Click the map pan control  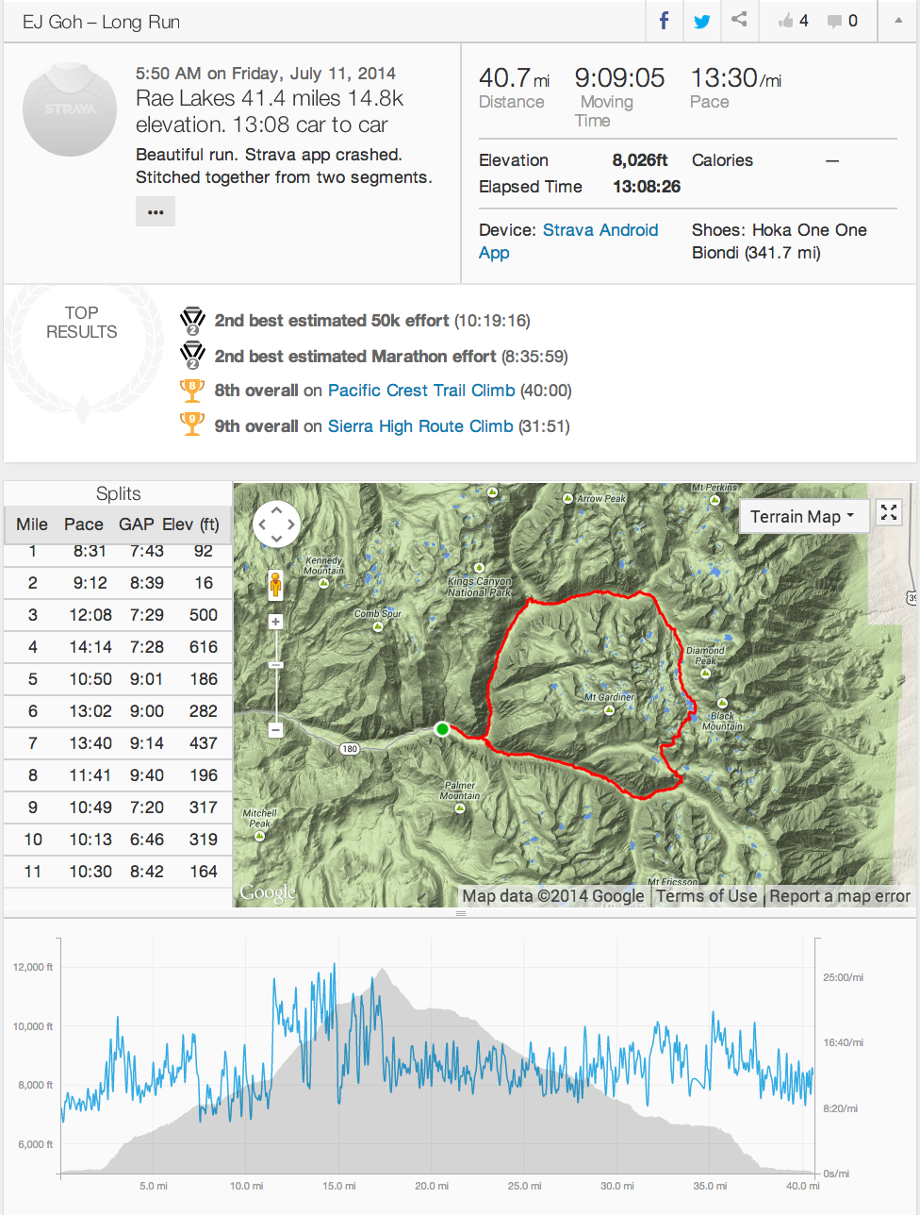pos(277,523)
